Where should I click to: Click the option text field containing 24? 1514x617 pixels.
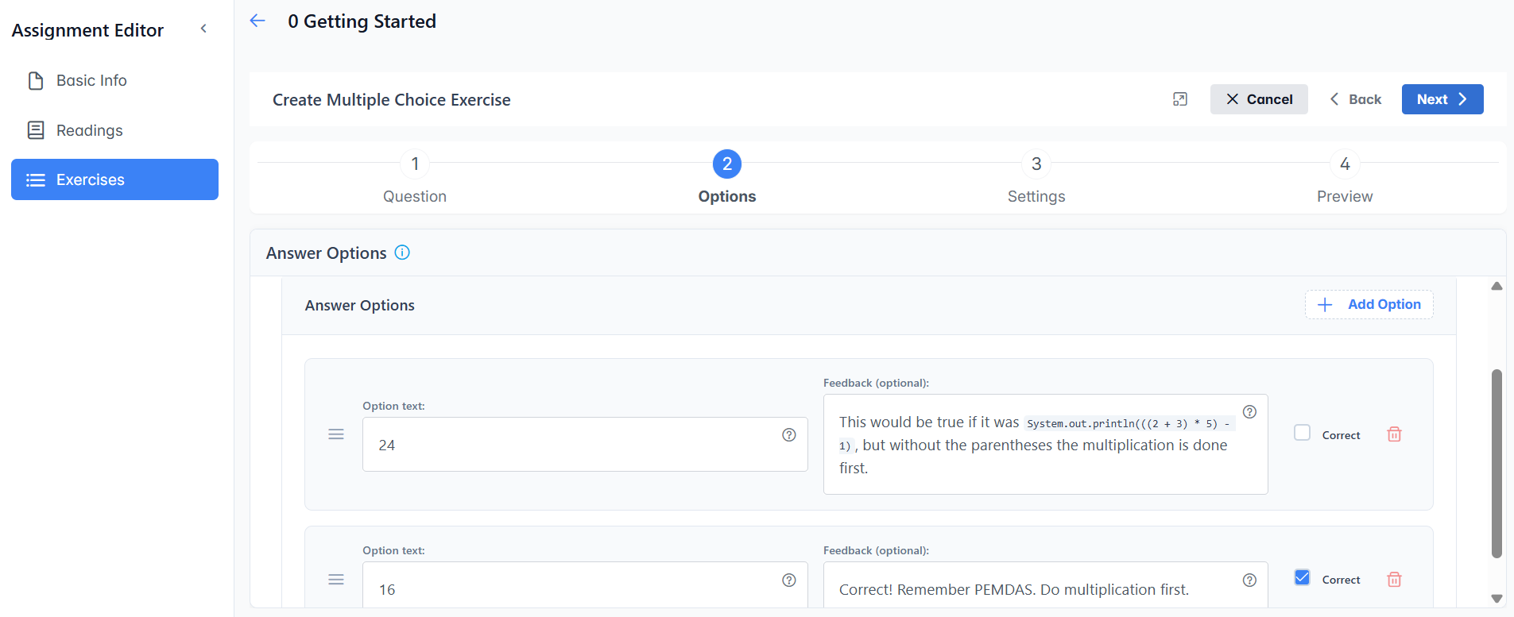pyautogui.click(x=572, y=445)
